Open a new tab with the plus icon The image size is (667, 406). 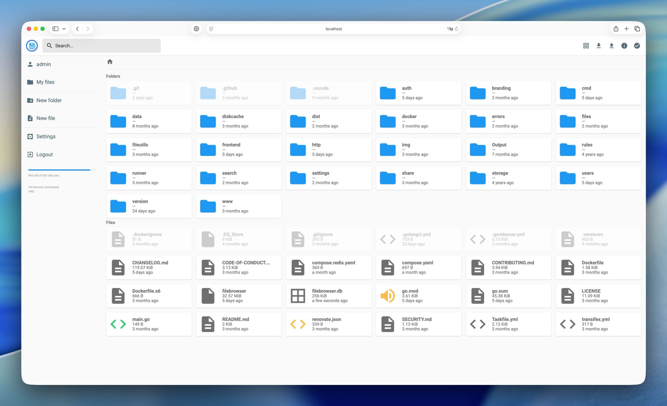click(626, 28)
